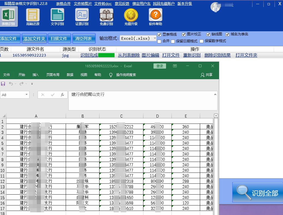Screen dimensions: 283x215
Task: Click the Excel redo arrow
Action: 22,84
